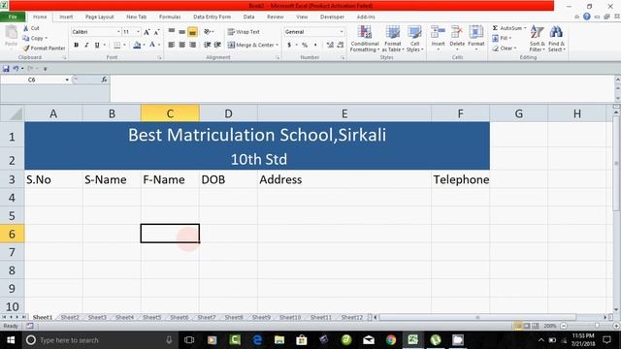The image size is (621, 349).
Task: Increase font size with Grow Font
Action: pos(147,32)
